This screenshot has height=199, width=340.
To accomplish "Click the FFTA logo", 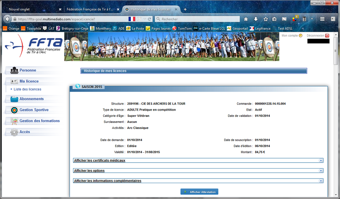I will pyautogui.click(x=34, y=46).
